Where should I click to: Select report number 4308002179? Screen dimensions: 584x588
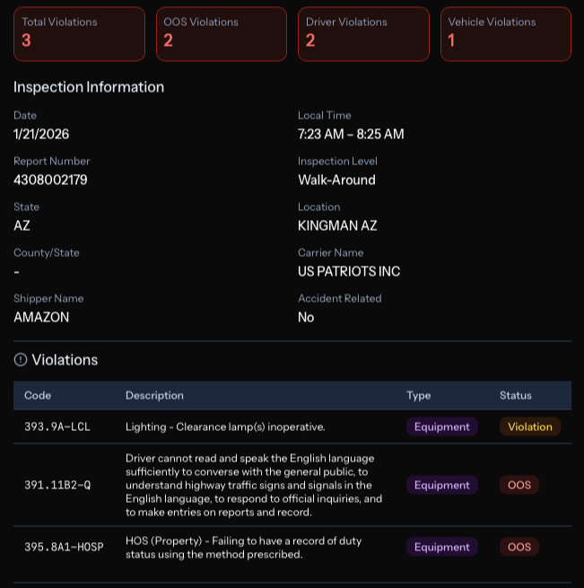[50, 180]
